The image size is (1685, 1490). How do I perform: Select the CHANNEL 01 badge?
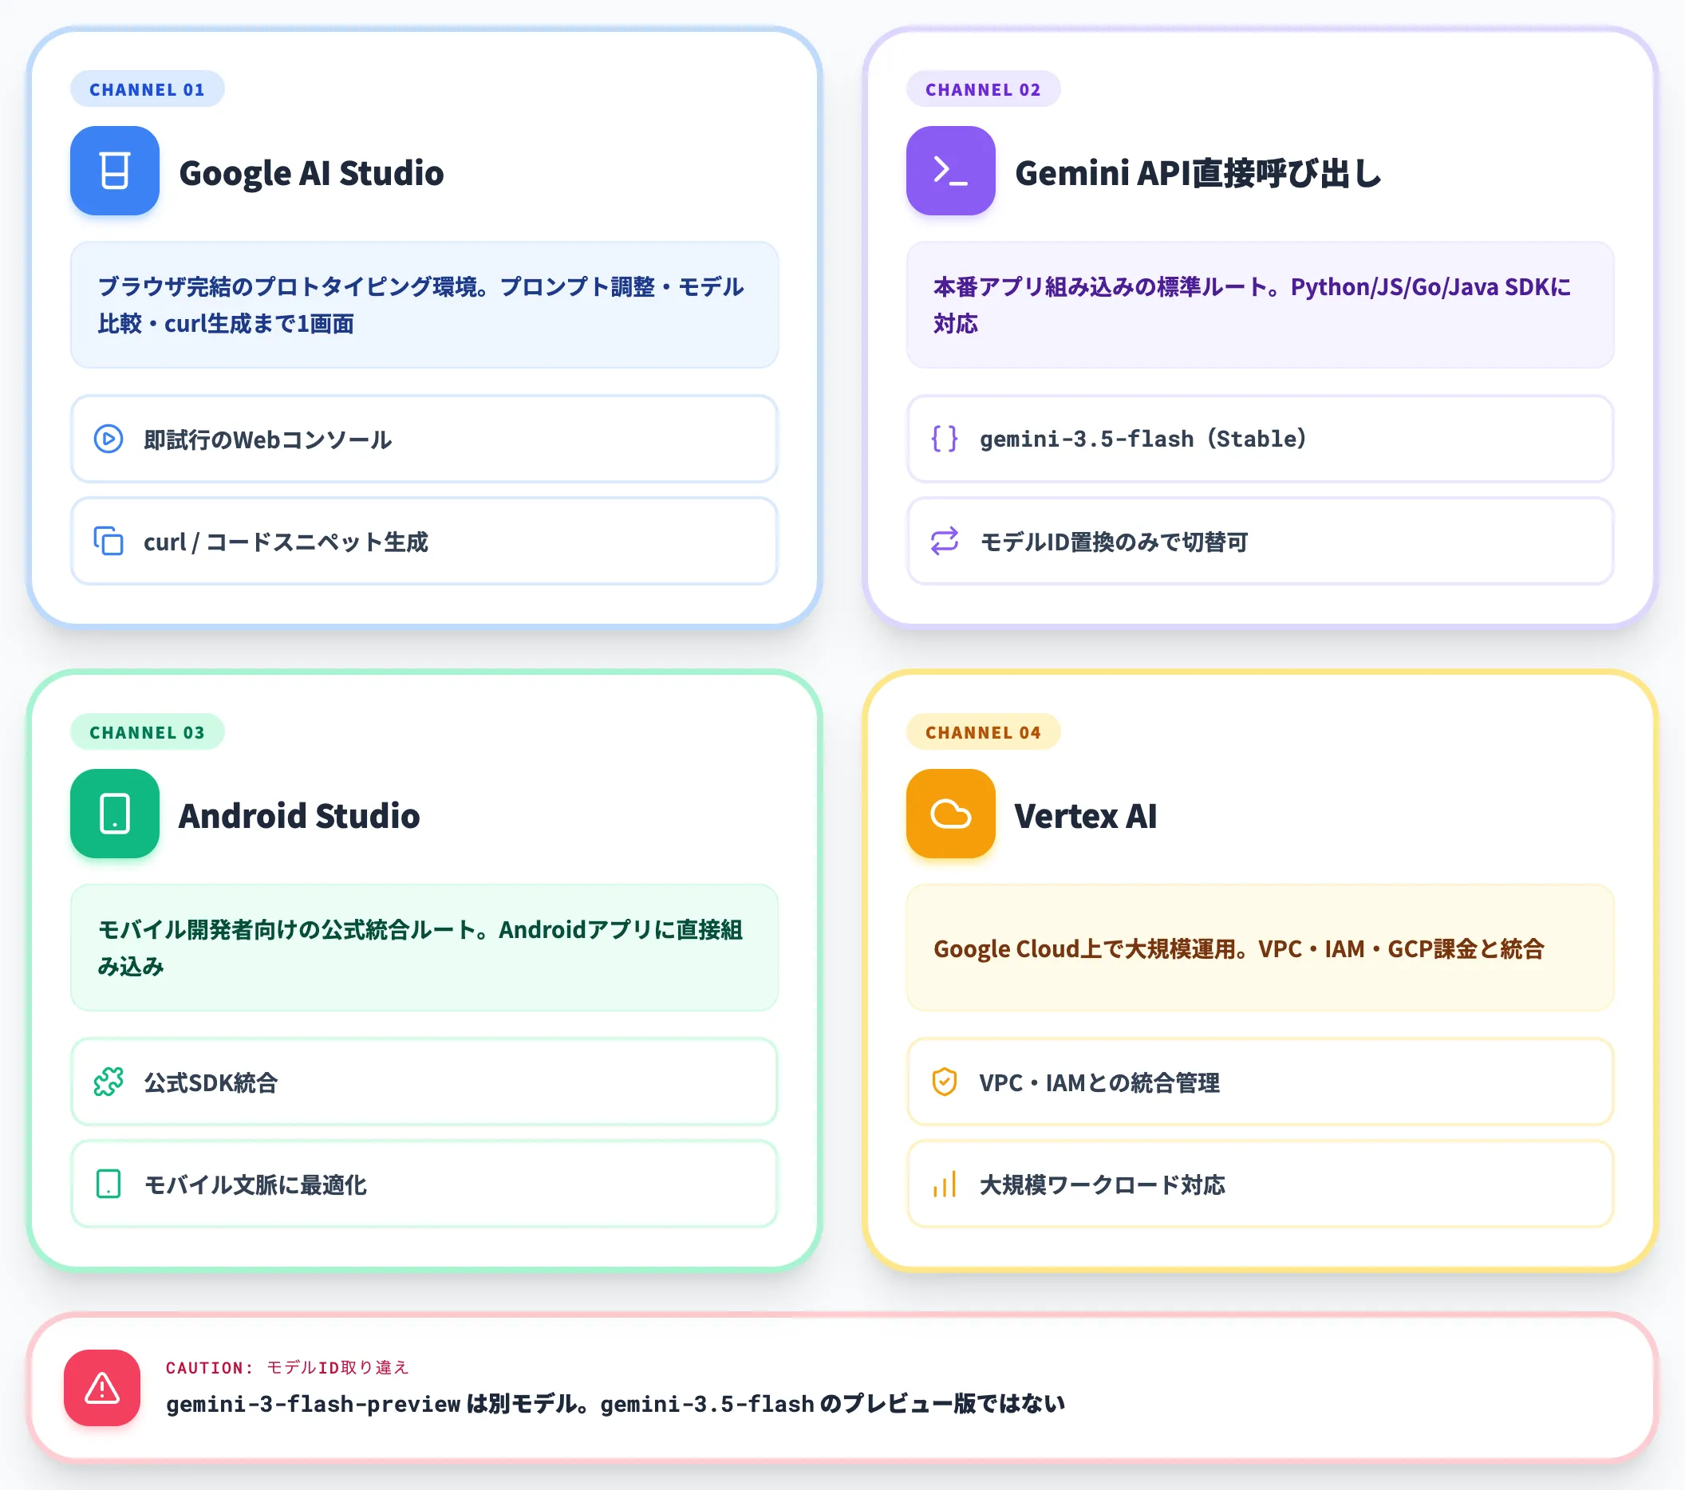click(x=148, y=89)
